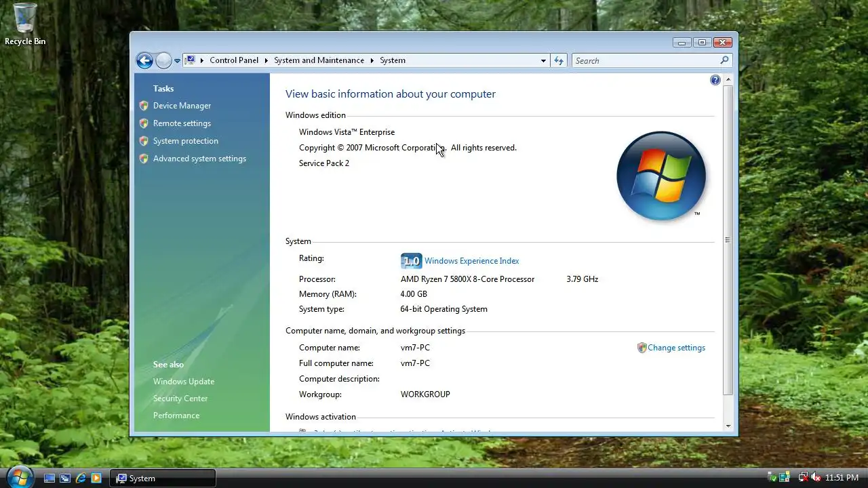Close the System window
This screenshot has height=488, width=868.
click(x=722, y=42)
